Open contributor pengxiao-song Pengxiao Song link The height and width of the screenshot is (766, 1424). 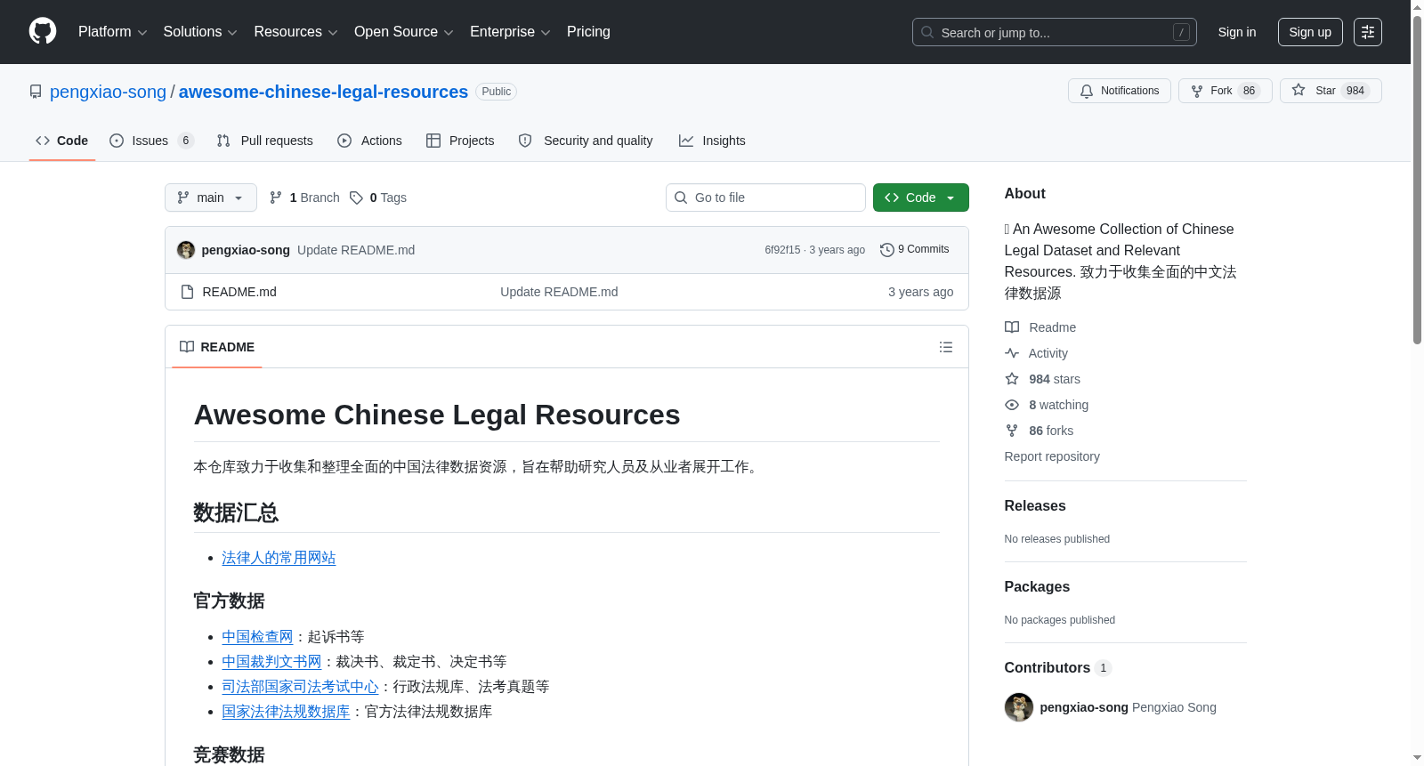tap(1128, 707)
